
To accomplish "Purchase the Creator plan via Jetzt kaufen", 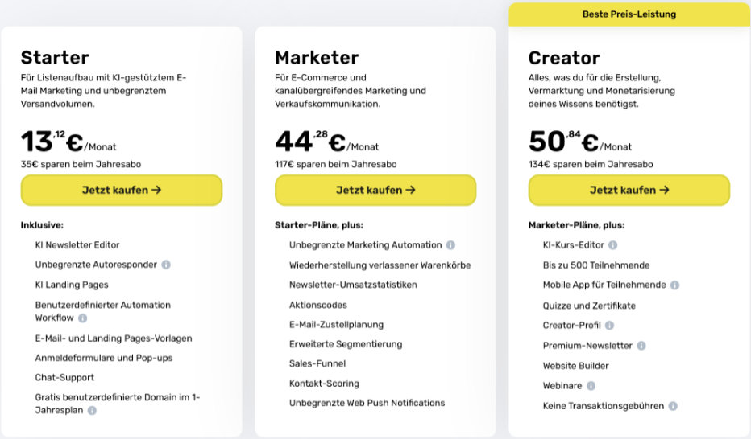I will (629, 190).
